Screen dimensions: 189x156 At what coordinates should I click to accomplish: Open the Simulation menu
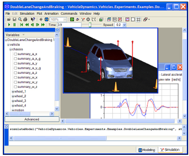tap(27, 13)
